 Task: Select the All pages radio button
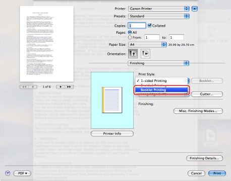(x=130, y=32)
